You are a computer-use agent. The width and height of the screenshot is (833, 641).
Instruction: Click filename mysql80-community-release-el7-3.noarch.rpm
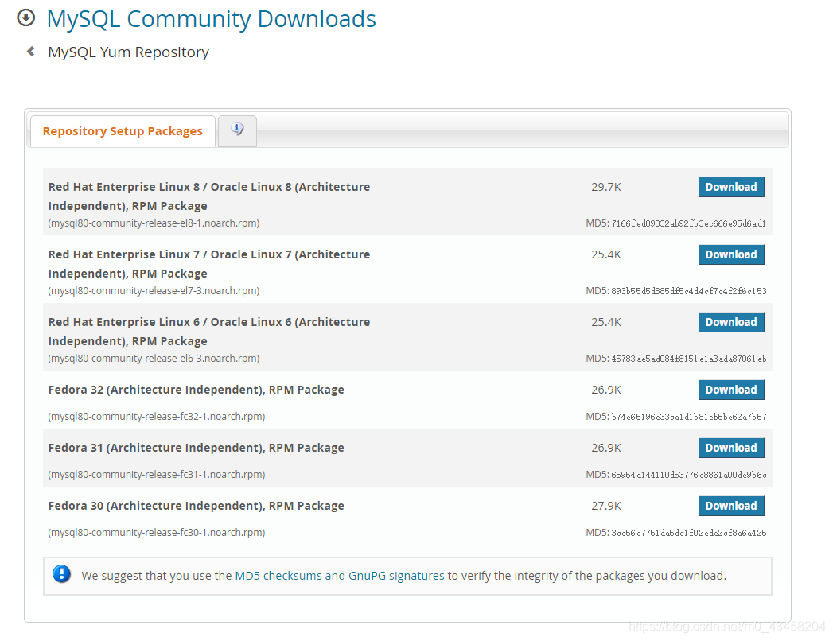(154, 290)
